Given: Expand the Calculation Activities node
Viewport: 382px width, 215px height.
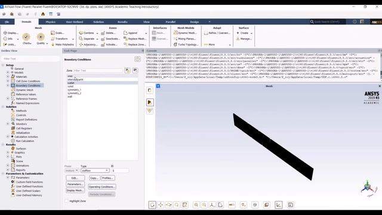Looking at the screenshot, I should click(x=8, y=137).
